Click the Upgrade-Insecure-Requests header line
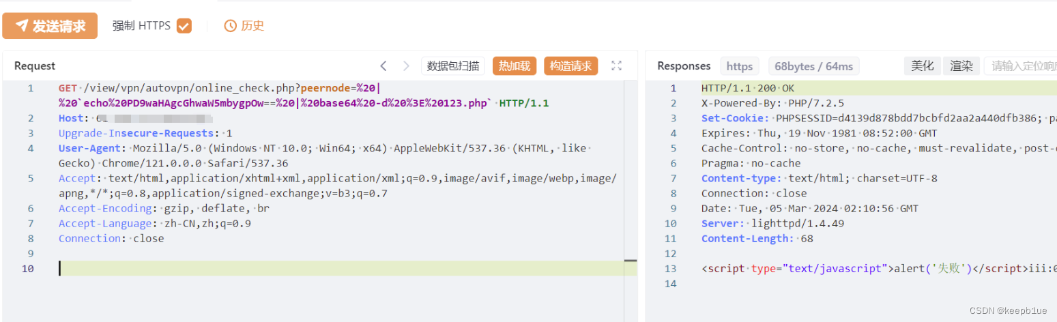Image resolution: width=1057 pixels, height=322 pixels. (x=145, y=134)
